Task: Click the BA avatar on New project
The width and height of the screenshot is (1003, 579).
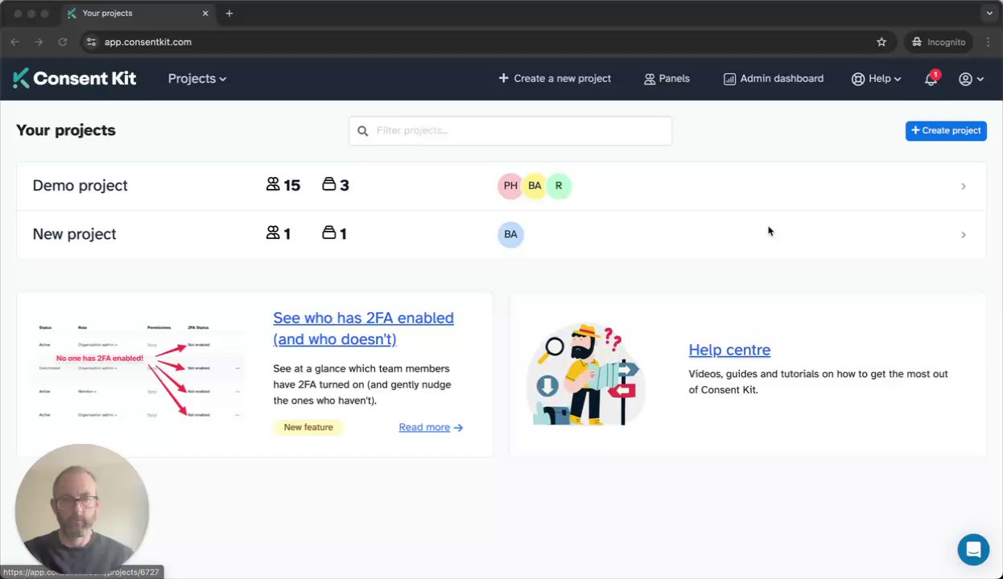Action: point(510,234)
